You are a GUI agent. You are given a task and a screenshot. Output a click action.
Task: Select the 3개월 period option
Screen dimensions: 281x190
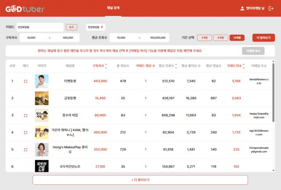[x=204, y=38]
